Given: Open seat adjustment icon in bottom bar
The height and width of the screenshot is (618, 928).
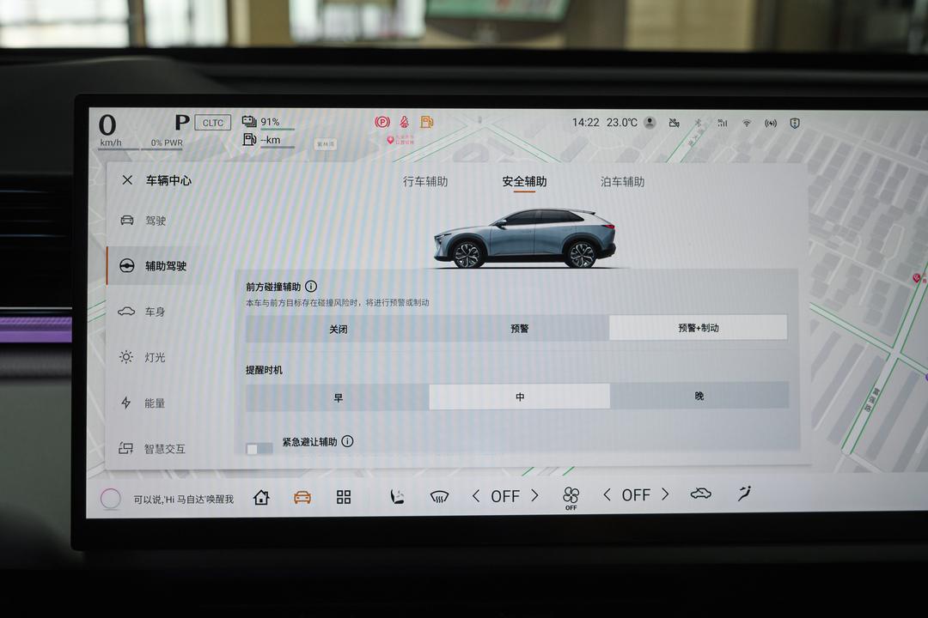Looking at the screenshot, I should click(396, 496).
